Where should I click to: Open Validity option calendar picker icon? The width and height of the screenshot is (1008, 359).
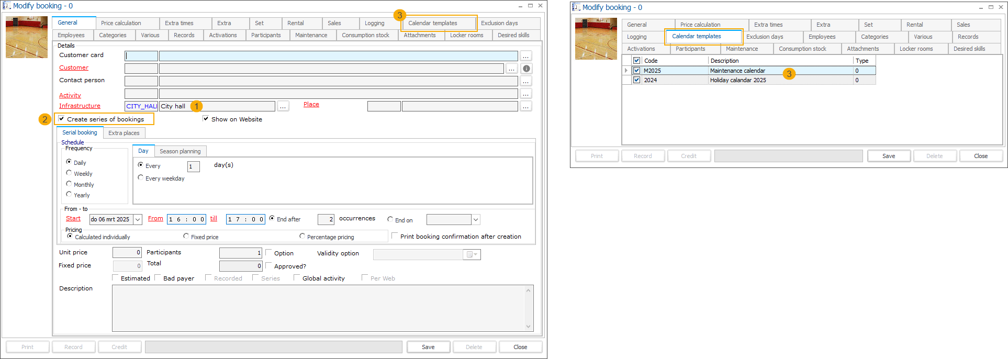coord(472,254)
